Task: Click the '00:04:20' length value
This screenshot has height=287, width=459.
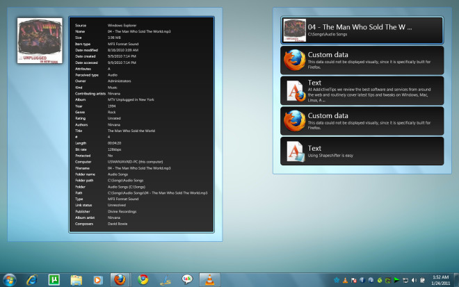Action: (x=114, y=143)
